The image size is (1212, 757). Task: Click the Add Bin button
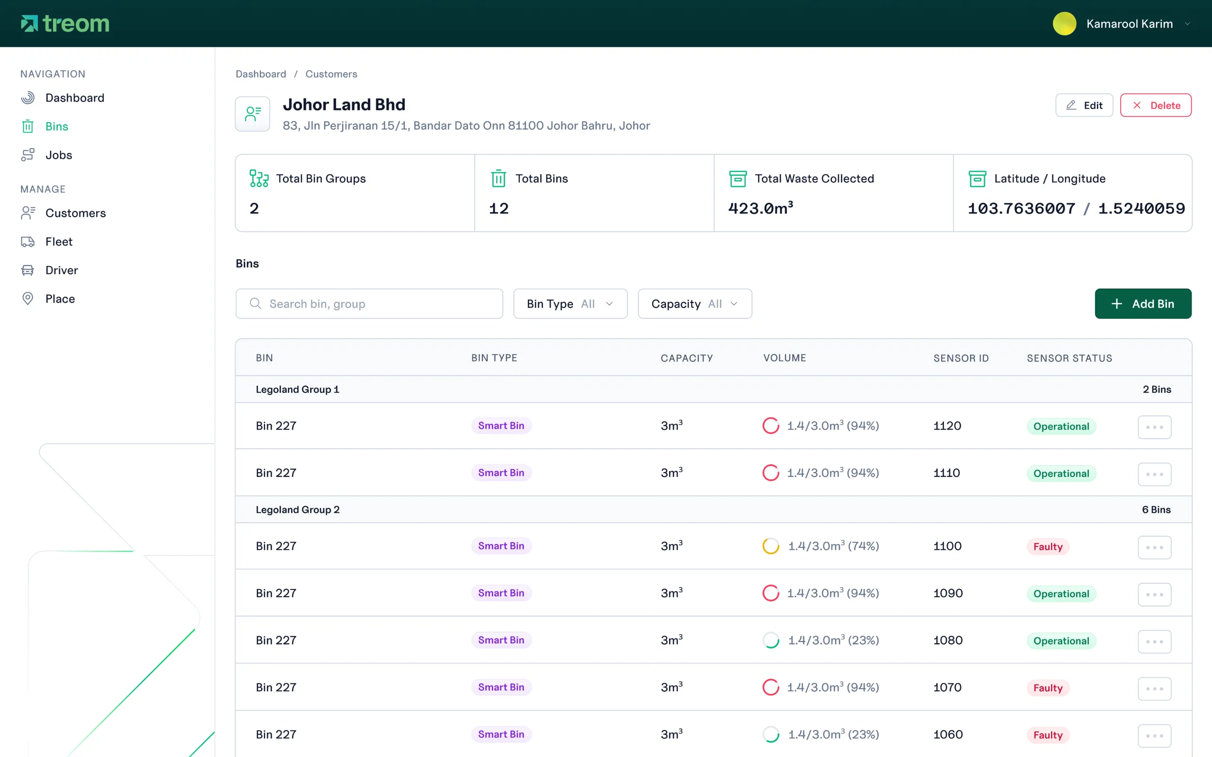(1143, 303)
